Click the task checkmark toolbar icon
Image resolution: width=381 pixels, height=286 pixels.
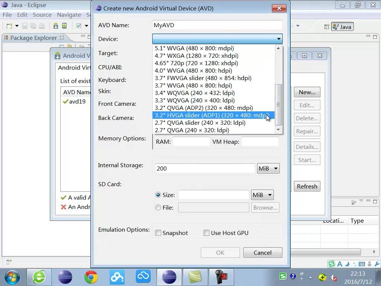79,26
